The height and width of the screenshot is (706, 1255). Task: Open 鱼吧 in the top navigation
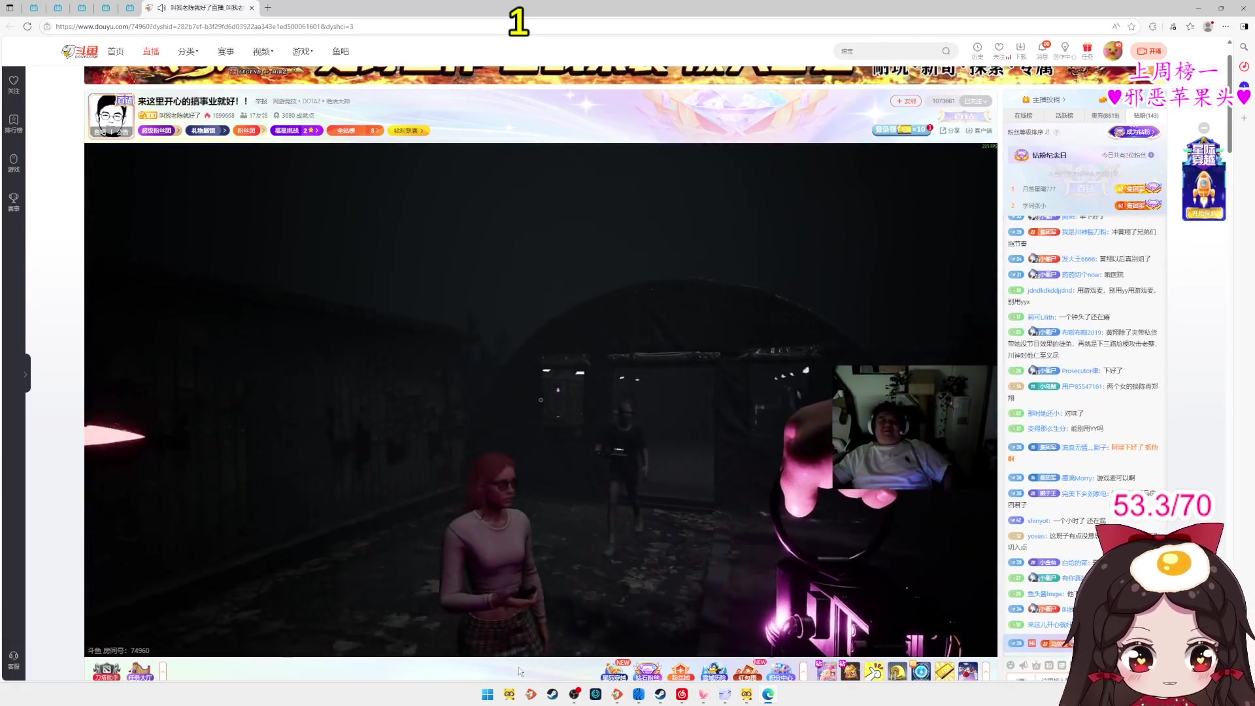(x=341, y=51)
